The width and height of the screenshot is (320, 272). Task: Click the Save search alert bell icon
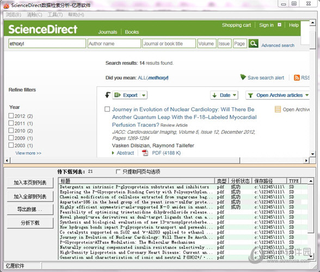point(243,77)
